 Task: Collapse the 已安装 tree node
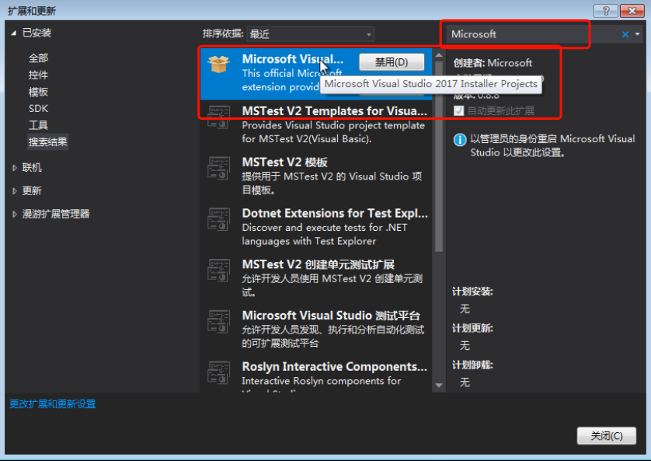(x=14, y=33)
